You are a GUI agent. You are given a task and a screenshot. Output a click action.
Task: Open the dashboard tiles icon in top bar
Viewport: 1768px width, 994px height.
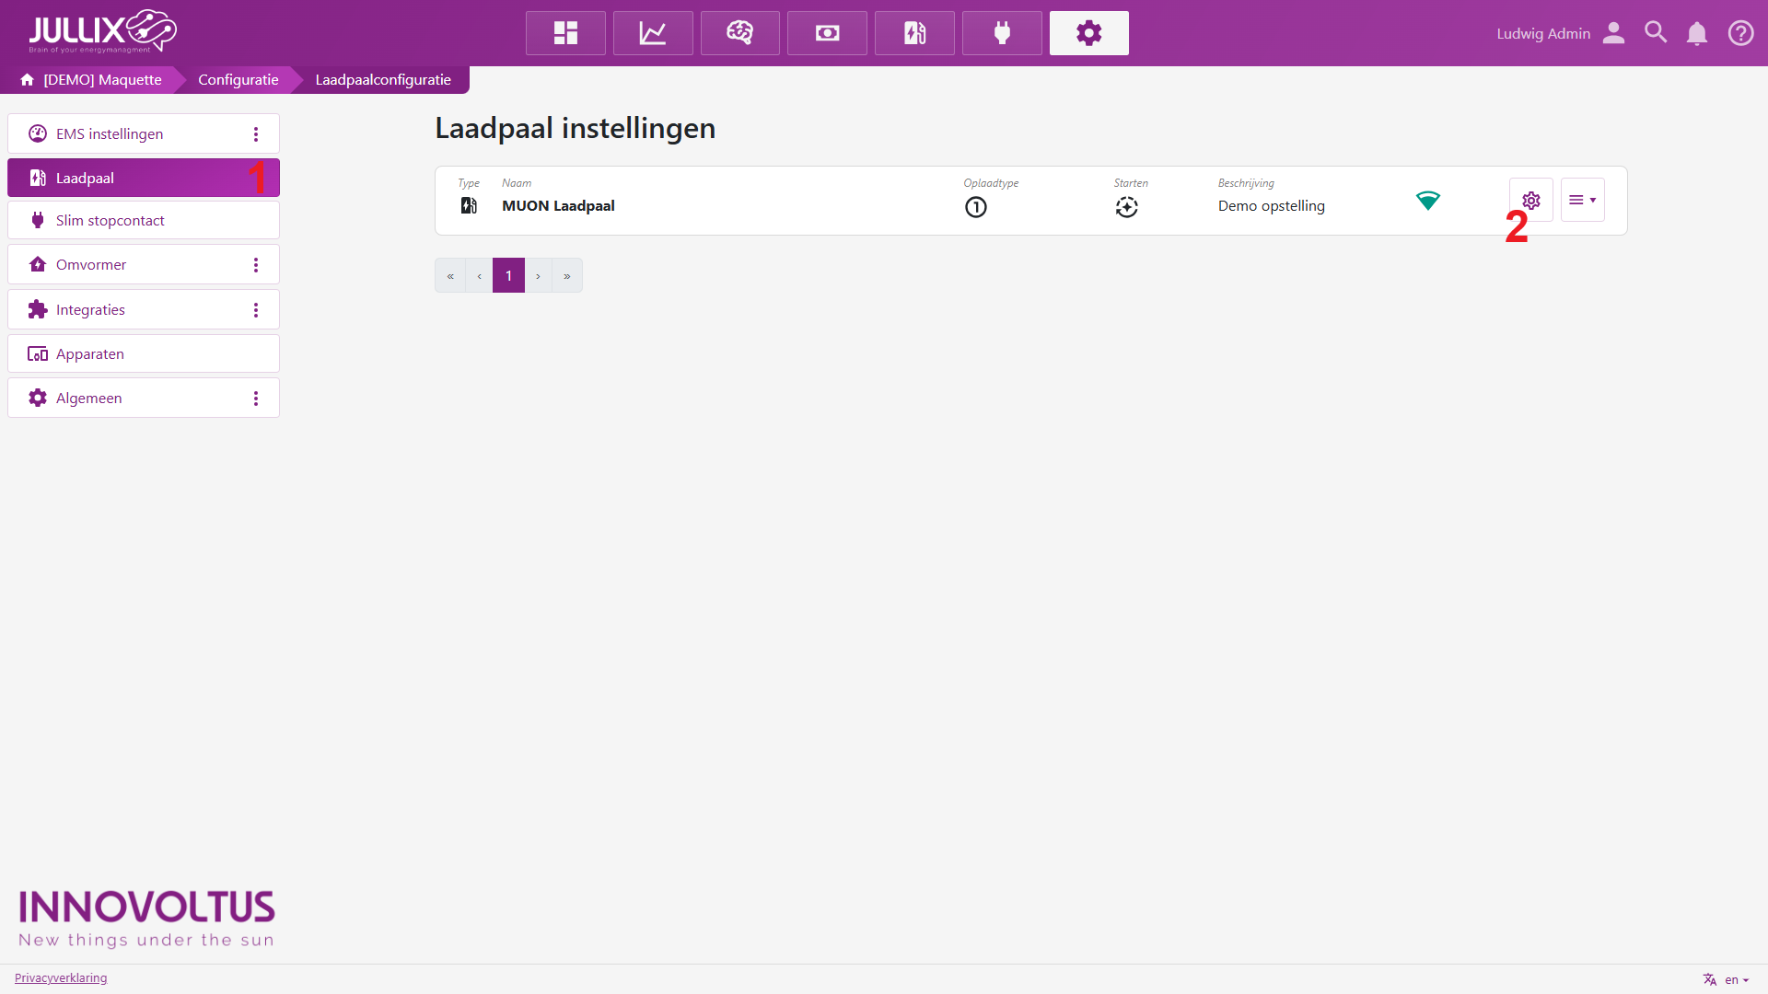coord(565,33)
